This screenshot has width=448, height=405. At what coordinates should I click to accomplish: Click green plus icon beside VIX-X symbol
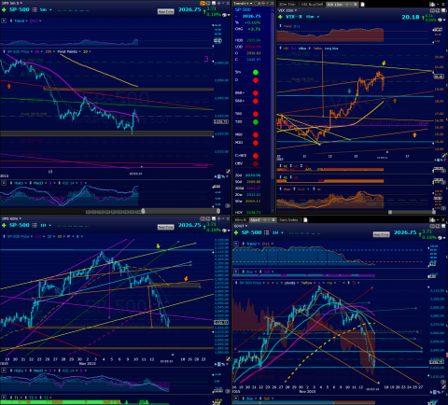pos(280,17)
